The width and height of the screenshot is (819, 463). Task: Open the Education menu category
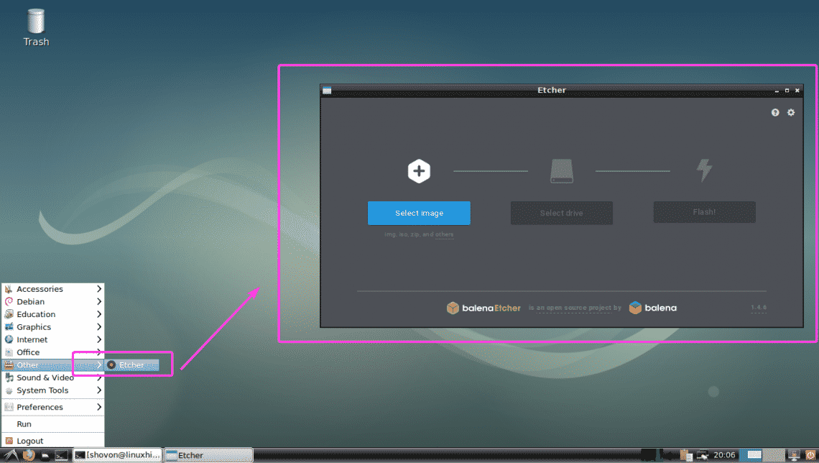pyautogui.click(x=52, y=314)
